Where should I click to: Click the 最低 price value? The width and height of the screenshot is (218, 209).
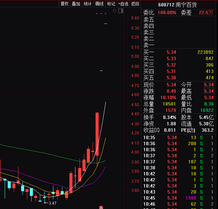coord(209,97)
